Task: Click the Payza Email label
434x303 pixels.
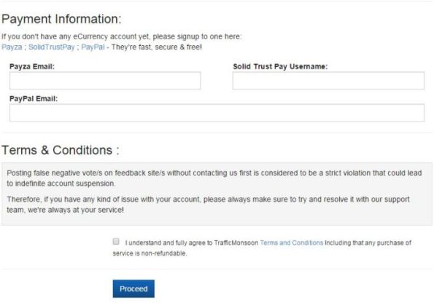Action: pyautogui.click(x=32, y=66)
